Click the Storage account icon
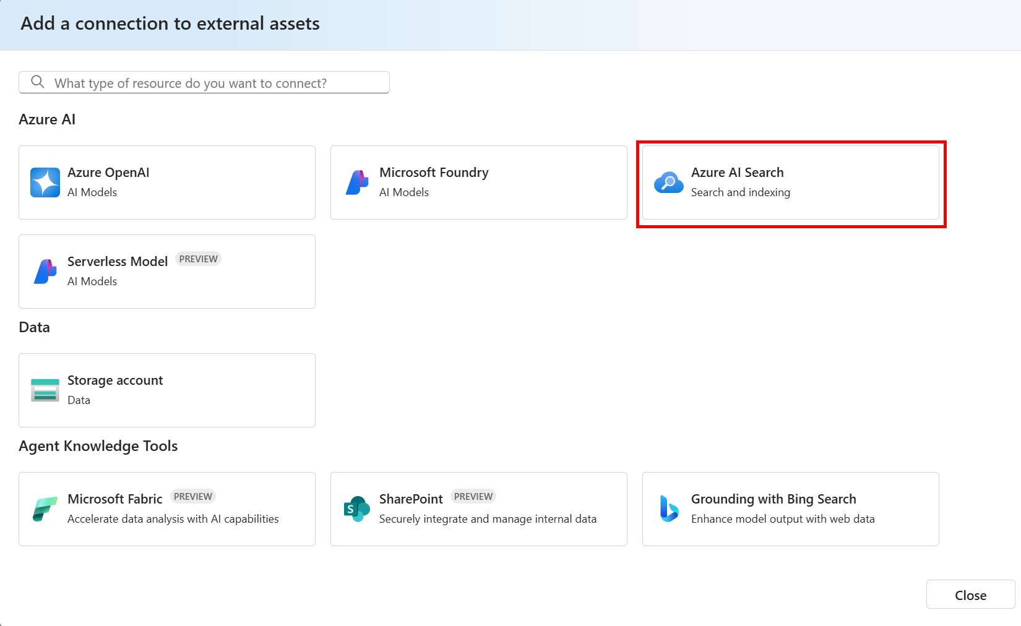Viewport: 1021px width, 626px height. click(x=45, y=390)
